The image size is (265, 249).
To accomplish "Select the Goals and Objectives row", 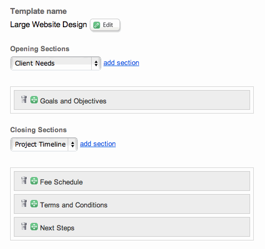I will [x=132, y=100].
